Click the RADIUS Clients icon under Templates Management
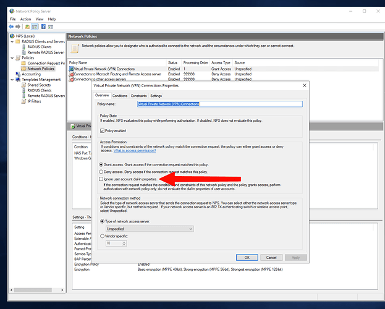The height and width of the screenshot is (309, 385). tap(24, 90)
